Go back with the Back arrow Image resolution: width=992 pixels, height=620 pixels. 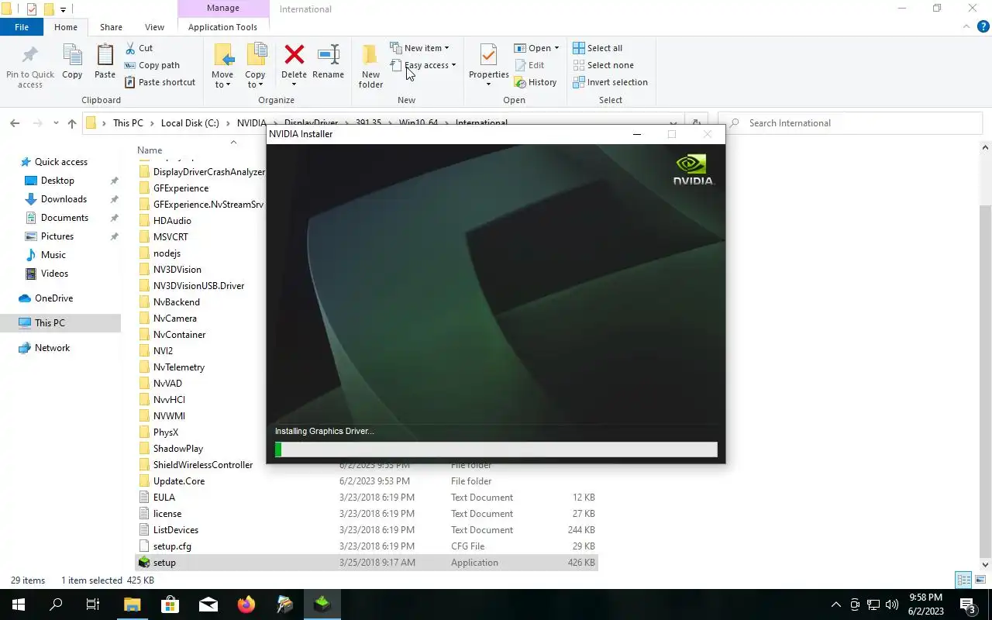(15, 123)
